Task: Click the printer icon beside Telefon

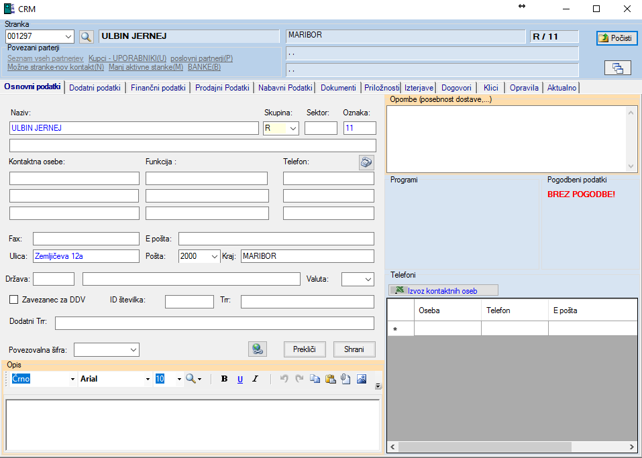Action: pyautogui.click(x=366, y=162)
